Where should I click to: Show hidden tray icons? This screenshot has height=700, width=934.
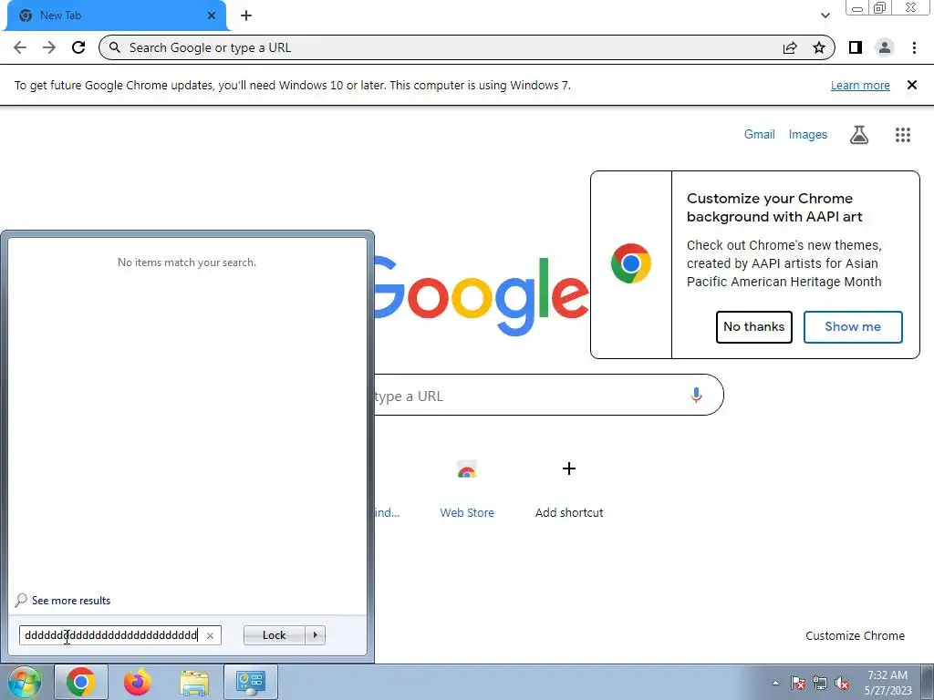(x=775, y=683)
